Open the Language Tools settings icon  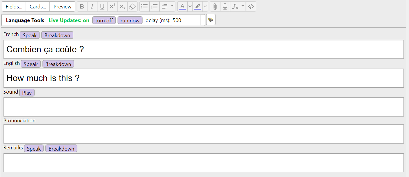pos(211,19)
